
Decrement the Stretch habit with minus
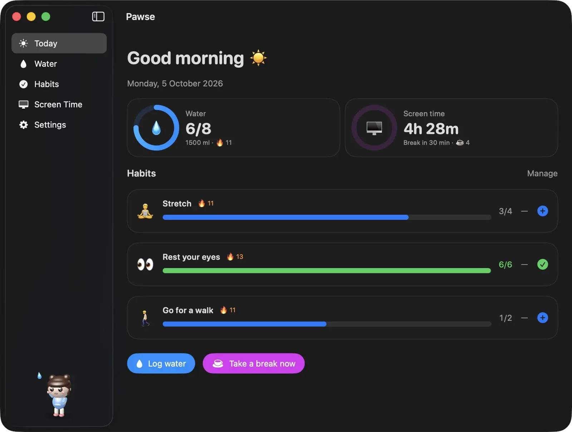click(524, 211)
